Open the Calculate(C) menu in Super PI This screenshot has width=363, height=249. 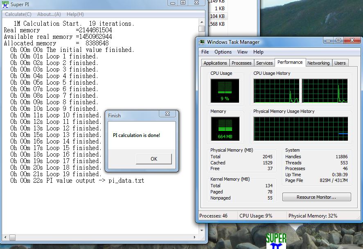18,14
